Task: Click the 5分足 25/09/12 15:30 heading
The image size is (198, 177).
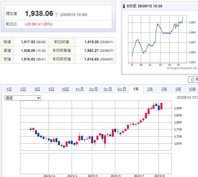Action: 144,6
